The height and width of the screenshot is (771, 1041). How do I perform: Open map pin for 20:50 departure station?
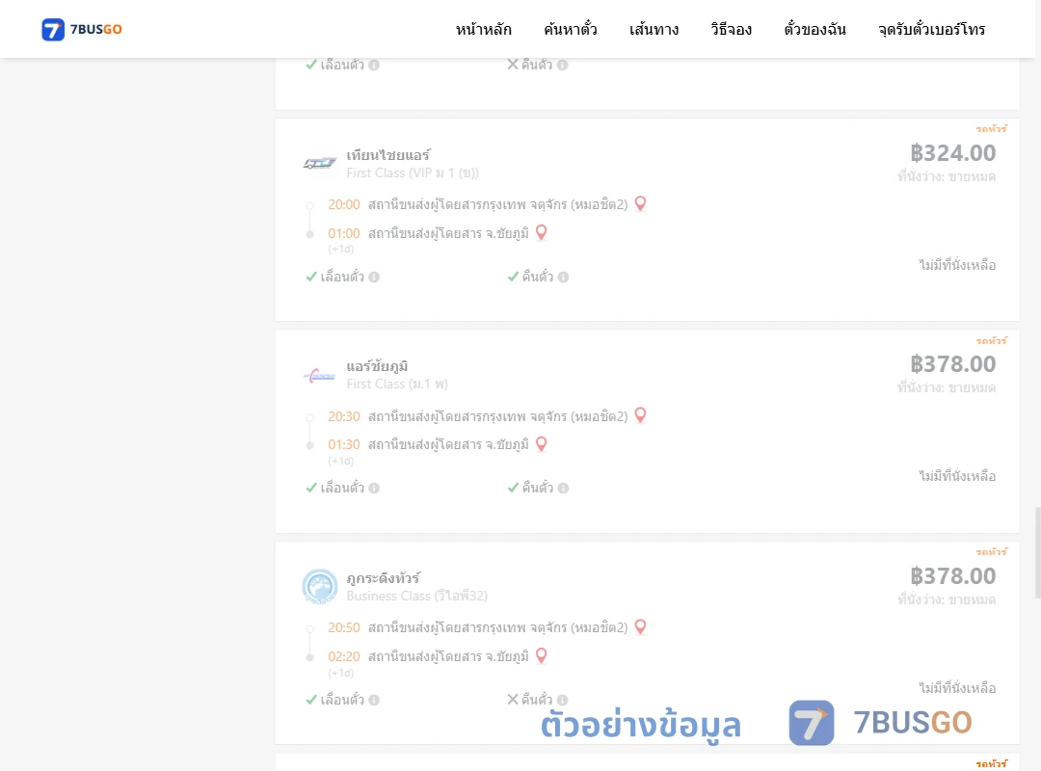[x=640, y=626]
